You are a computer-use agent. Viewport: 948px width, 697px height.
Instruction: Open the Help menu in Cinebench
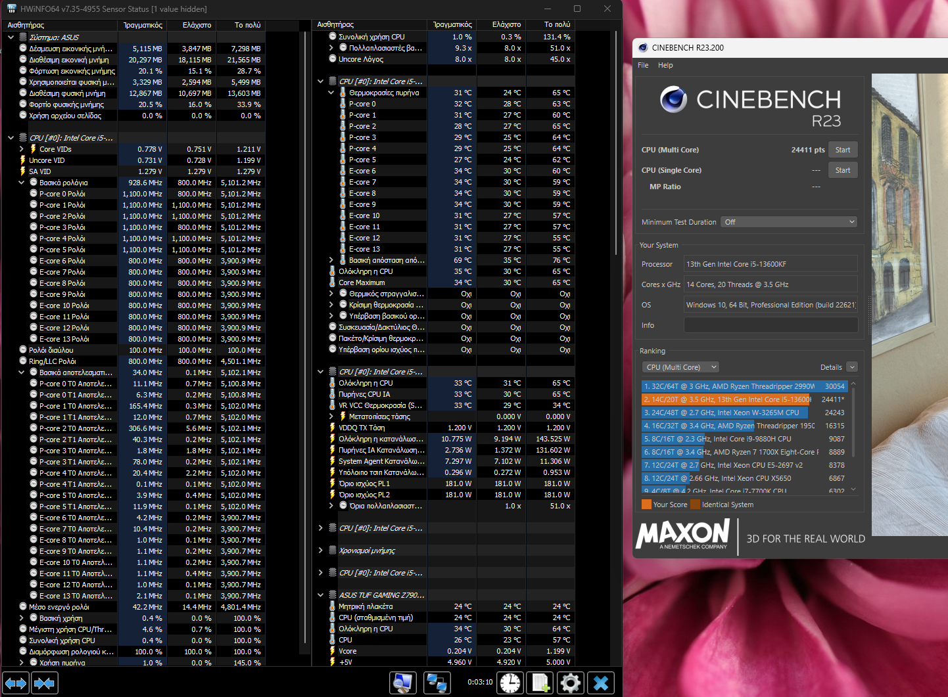click(665, 65)
